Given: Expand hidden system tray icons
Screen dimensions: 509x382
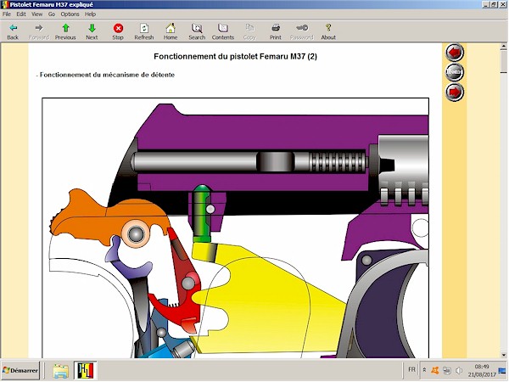Looking at the screenshot, I should tap(424, 370).
